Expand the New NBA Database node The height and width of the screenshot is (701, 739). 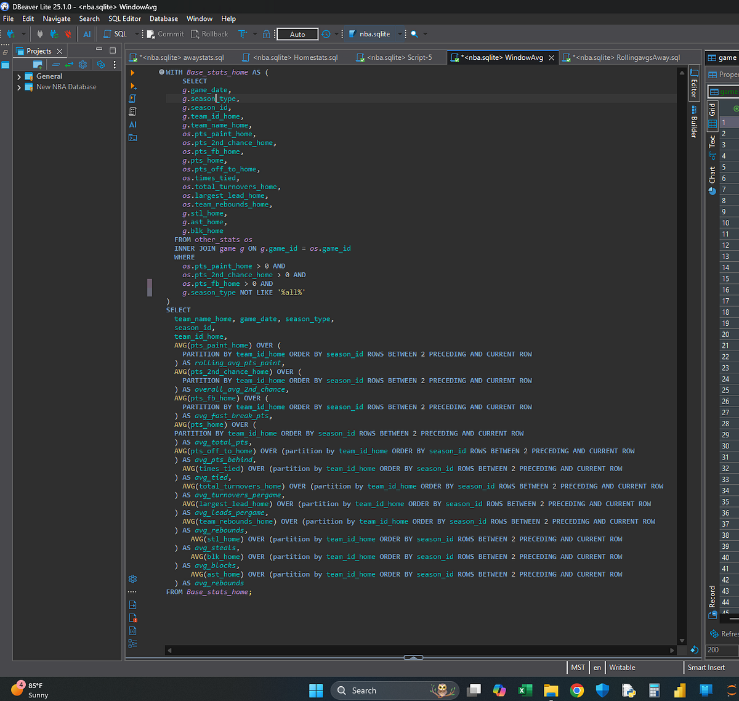point(19,87)
